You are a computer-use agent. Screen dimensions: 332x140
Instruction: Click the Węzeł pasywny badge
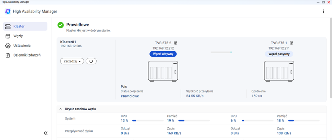tap(279, 54)
